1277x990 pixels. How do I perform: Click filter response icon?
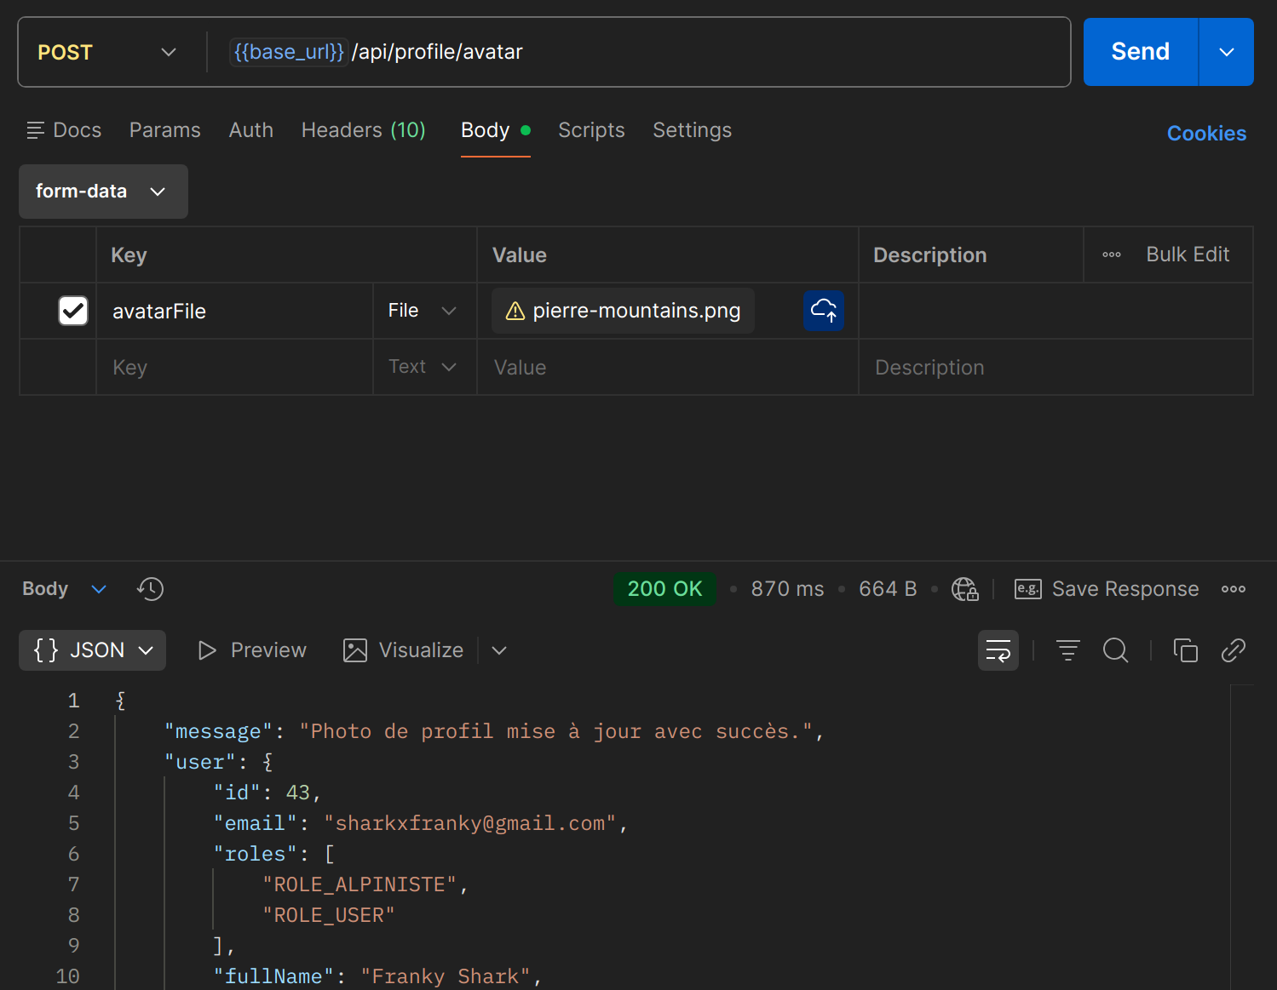point(1067,650)
